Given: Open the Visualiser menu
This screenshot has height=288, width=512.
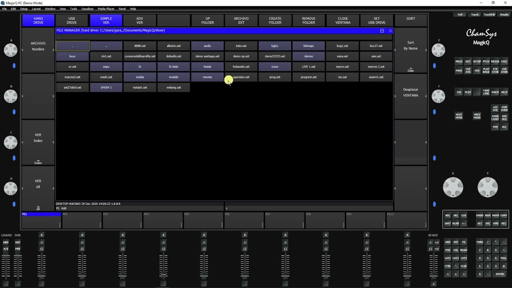Looking at the screenshot, I should (x=87, y=9).
